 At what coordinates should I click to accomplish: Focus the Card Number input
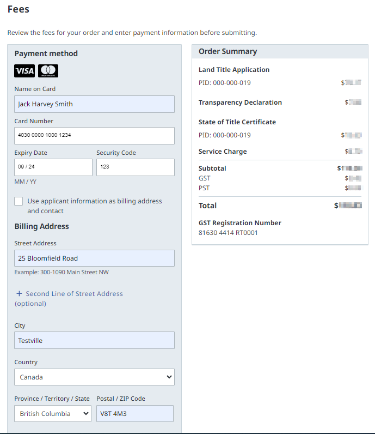pos(94,135)
